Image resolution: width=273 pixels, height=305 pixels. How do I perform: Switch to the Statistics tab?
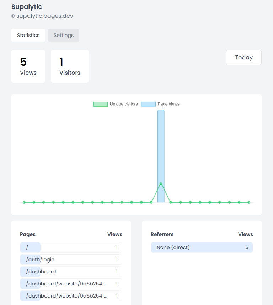(28, 35)
